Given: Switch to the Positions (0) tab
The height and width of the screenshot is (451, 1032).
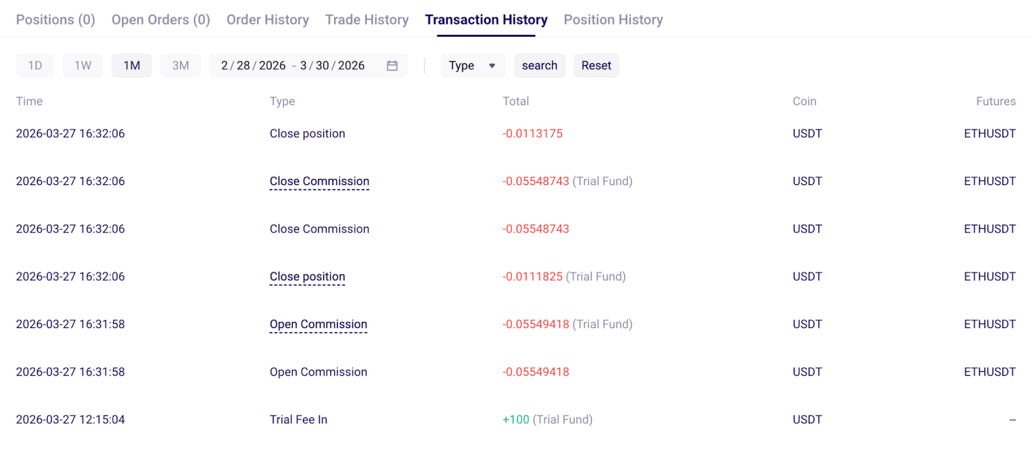Looking at the screenshot, I should click(x=55, y=20).
